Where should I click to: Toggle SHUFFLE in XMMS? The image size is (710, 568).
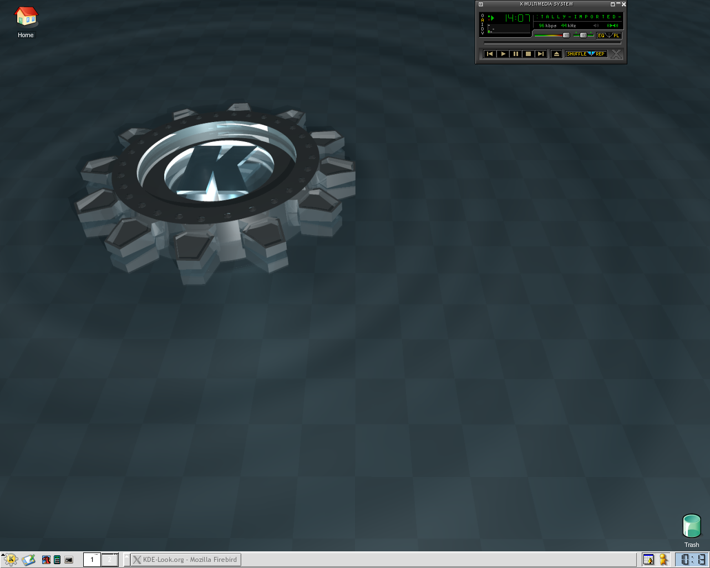coord(577,54)
